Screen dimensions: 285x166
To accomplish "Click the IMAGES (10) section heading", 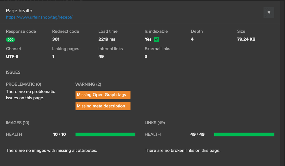I will pyautogui.click(x=18, y=123).
